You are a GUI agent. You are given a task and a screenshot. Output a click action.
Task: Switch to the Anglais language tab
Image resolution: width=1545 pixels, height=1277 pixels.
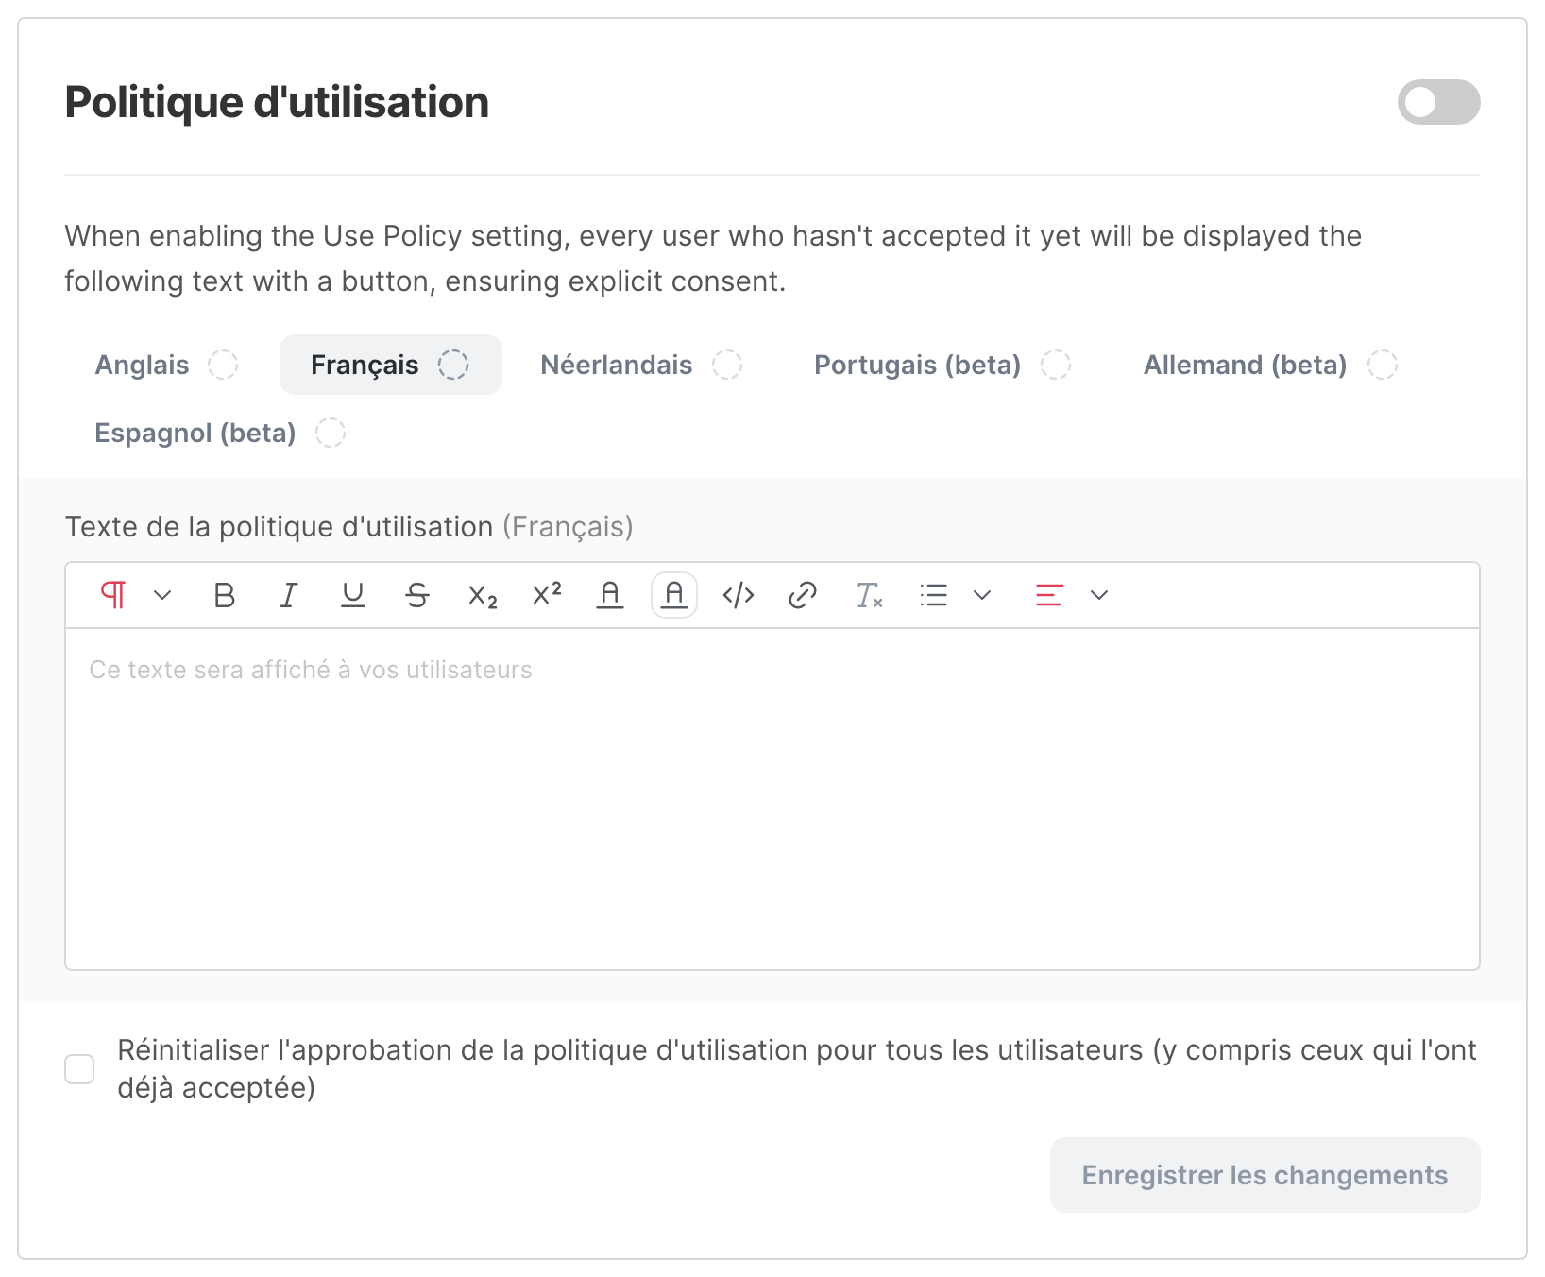(166, 365)
